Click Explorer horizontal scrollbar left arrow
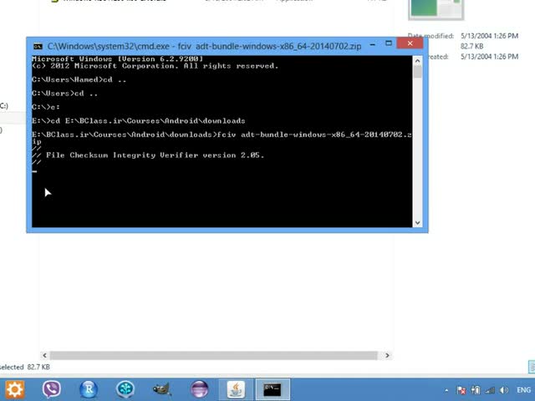 point(44,355)
